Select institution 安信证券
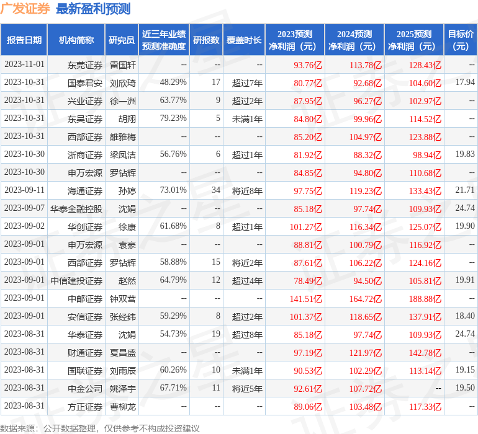This screenshot has width=478, height=434. pyautogui.click(x=85, y=317)
